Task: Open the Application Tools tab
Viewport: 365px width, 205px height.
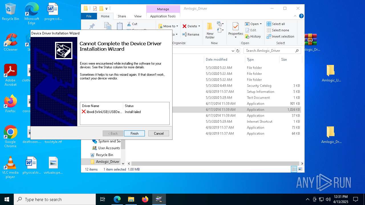Action: click(163, 16)
